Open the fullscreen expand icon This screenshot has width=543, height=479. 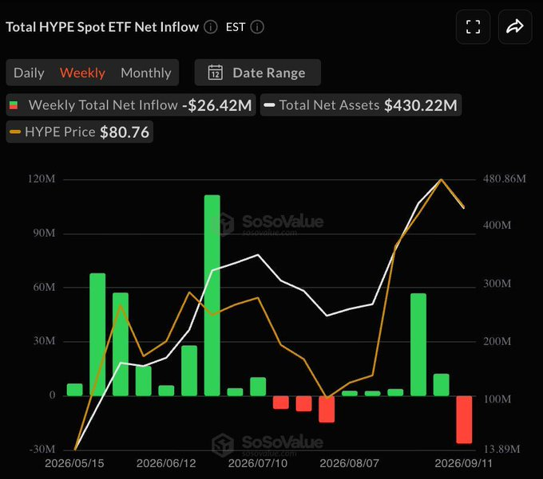click(473, 27)
